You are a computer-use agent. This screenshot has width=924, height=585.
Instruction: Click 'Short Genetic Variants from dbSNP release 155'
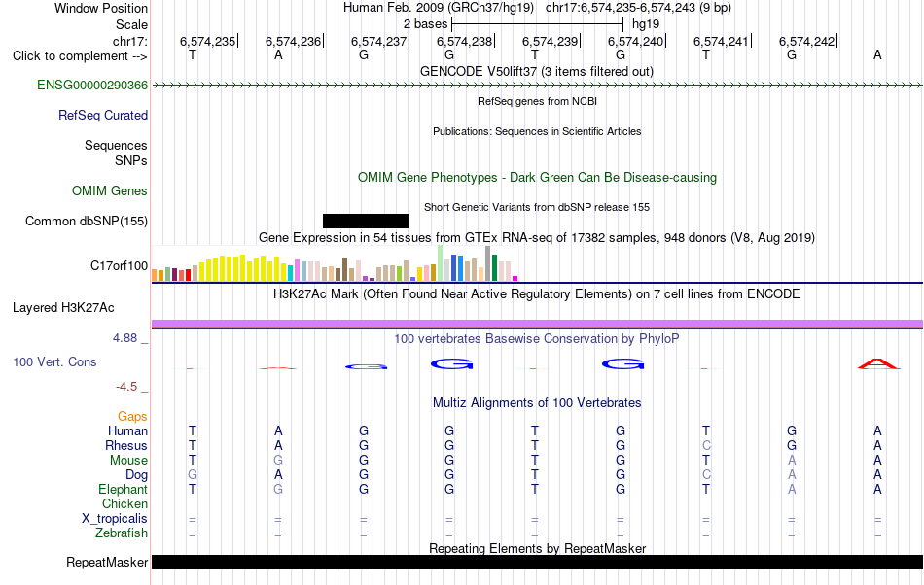[537, 207]
